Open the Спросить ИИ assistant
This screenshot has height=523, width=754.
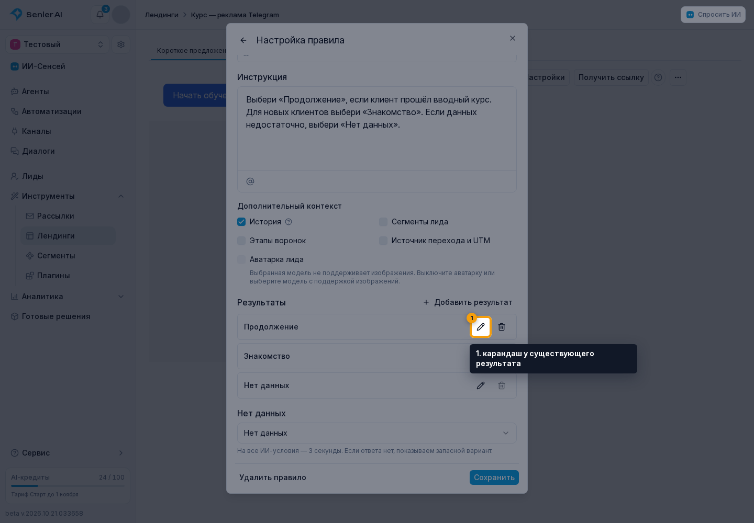713,15
